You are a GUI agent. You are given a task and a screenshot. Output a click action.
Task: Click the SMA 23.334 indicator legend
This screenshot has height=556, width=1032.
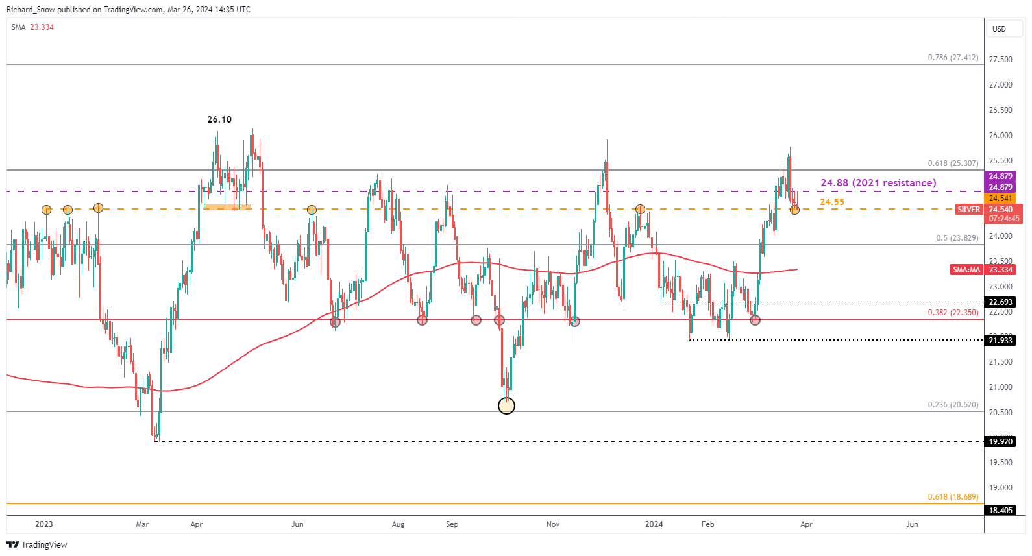point(32,27)
